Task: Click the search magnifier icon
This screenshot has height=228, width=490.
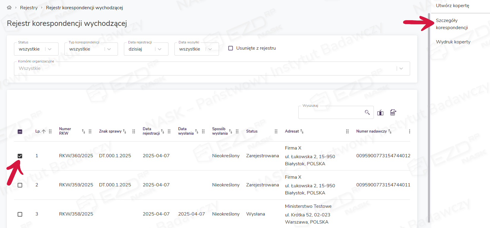Action: [x=367, y=112]
